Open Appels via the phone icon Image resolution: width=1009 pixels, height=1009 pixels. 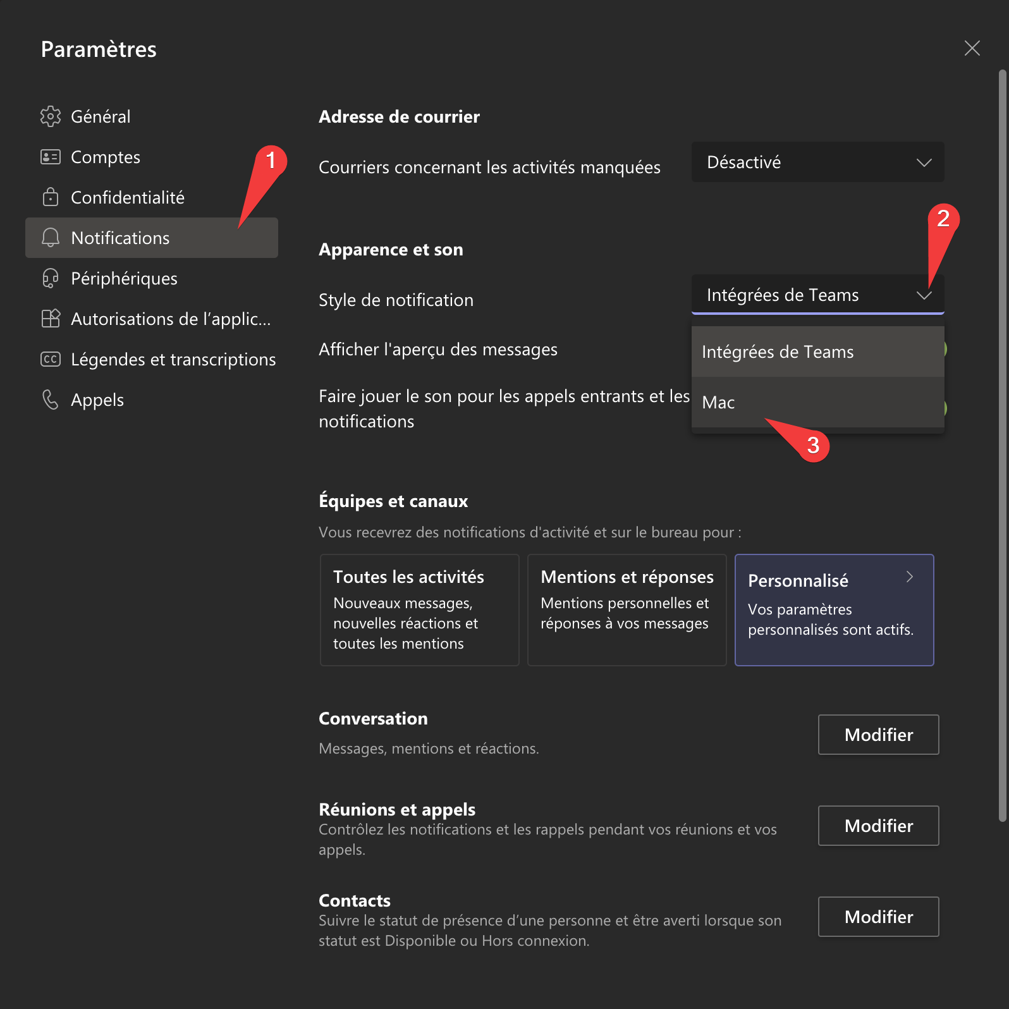click(x=51, y=400)
